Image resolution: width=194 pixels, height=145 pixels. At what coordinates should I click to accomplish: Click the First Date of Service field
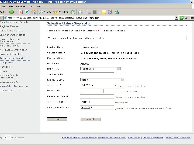coord(97,108)
